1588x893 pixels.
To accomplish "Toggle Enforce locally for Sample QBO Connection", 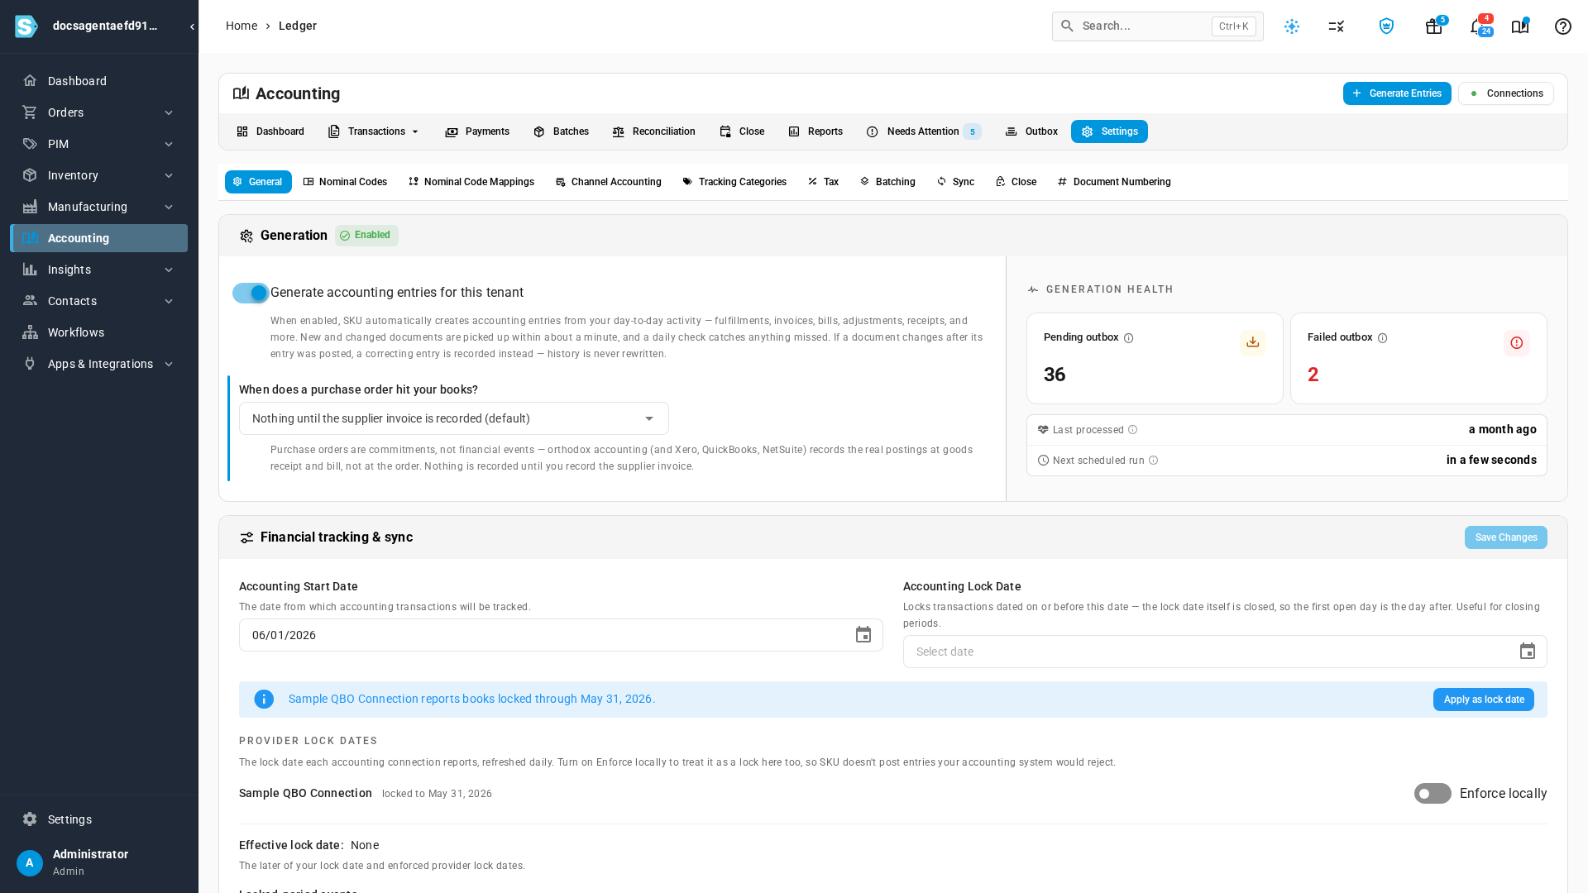I will (x=1433, y=794).
